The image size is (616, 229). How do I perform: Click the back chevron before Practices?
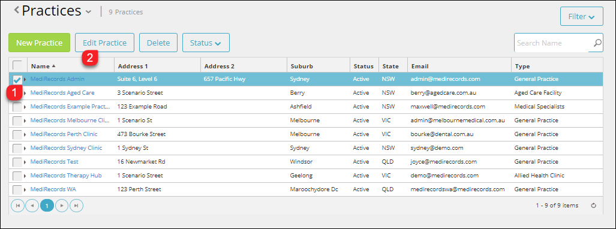(x=17, y=10)
